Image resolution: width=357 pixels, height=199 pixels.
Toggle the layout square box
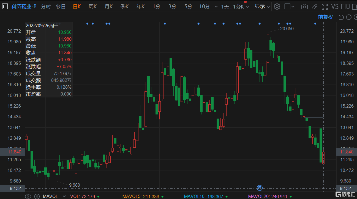[x=287, y=7]
